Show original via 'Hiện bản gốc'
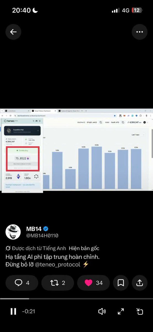The image size is (153, 332). [84, 248]
